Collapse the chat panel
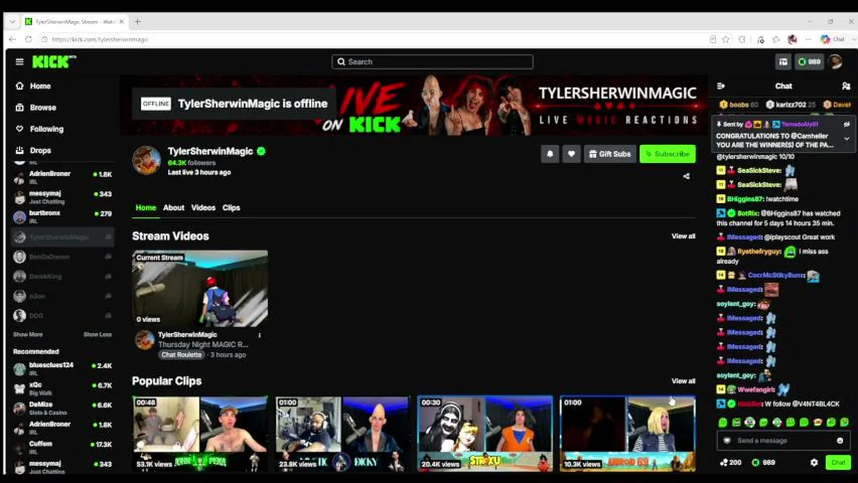Image resolution: width=858 pixels, height=483 pixels. 721,86
